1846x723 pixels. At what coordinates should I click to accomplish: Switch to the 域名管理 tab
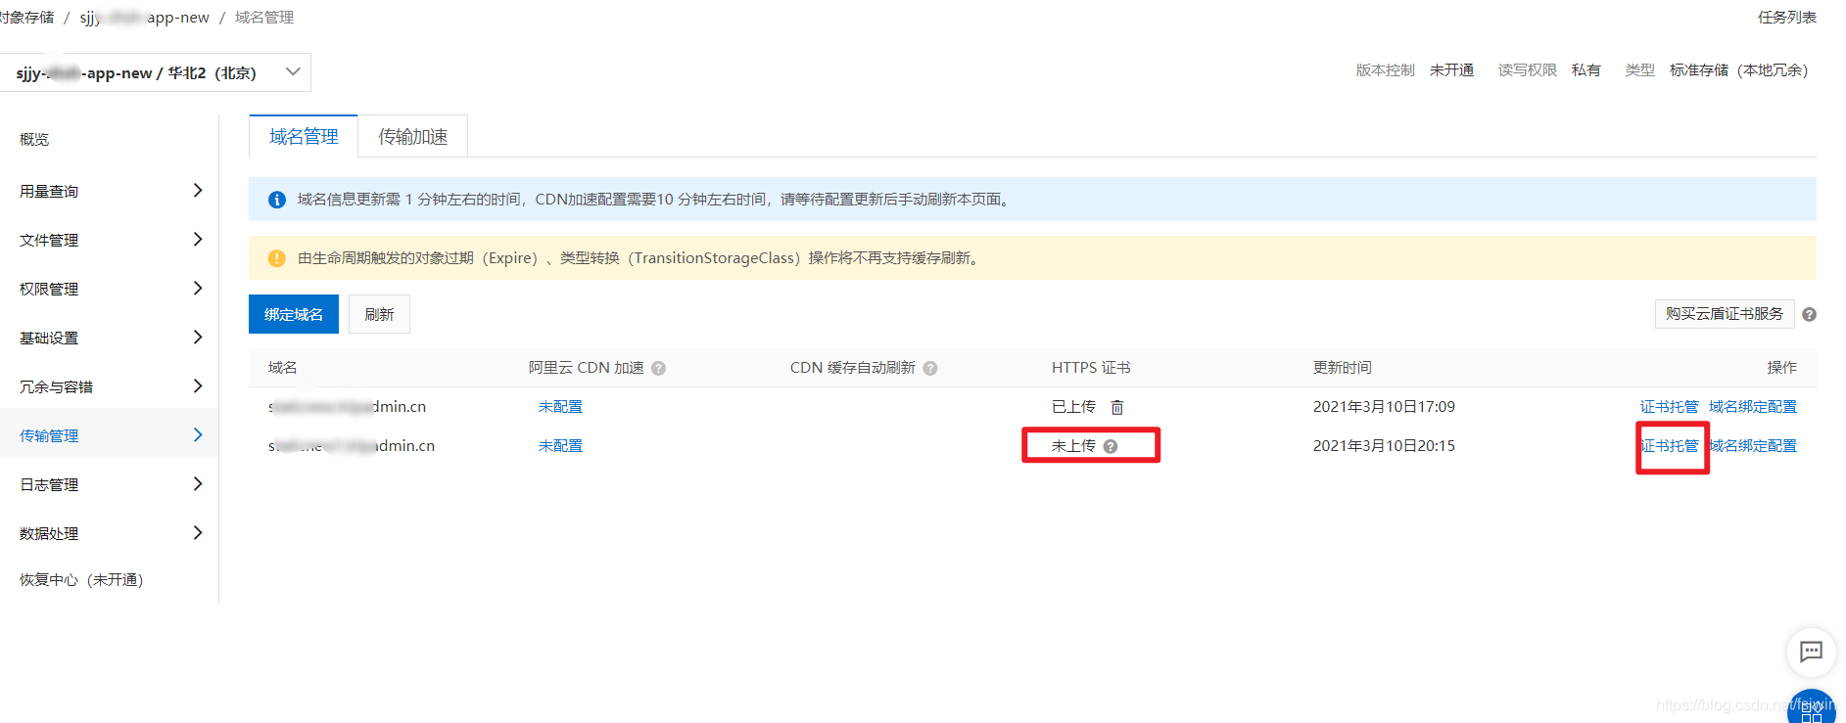click(304, 136)
